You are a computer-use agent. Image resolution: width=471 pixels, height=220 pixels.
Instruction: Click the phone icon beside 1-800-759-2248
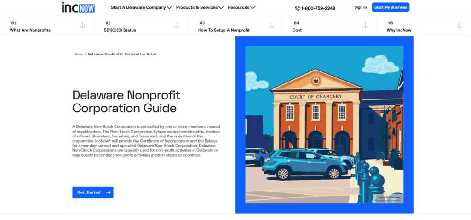point(298,8)
